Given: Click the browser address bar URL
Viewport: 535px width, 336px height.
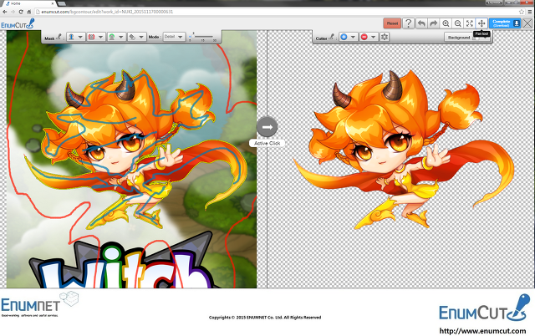Looking at the screenshot, I should (107, 12).
